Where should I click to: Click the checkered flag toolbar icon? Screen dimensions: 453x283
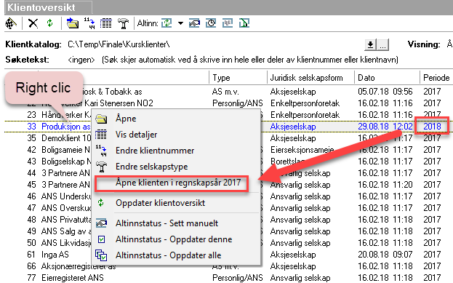tap(11, 23)
